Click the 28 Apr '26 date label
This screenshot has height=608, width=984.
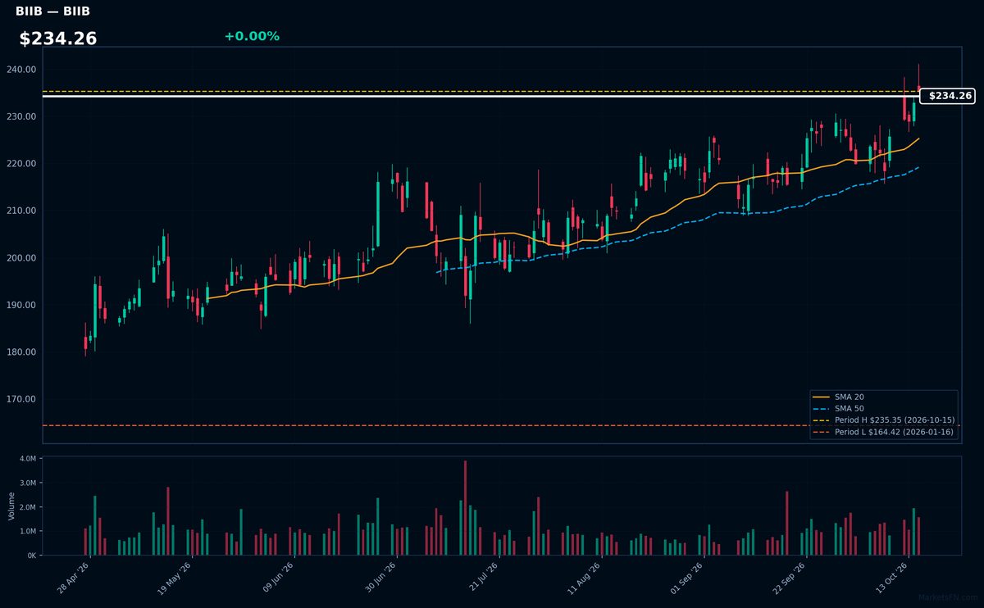73,578
